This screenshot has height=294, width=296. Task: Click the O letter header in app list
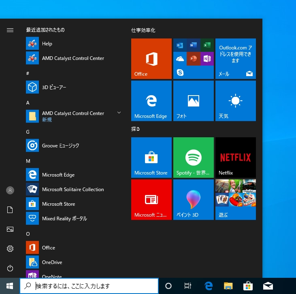coord(28,234)
